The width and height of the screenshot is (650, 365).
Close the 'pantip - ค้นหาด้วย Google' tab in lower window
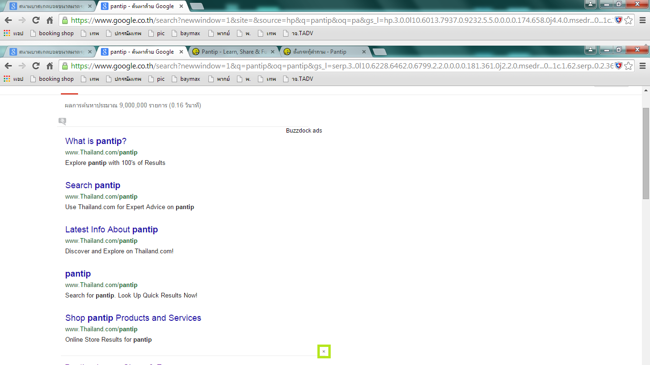coord(181,52)
